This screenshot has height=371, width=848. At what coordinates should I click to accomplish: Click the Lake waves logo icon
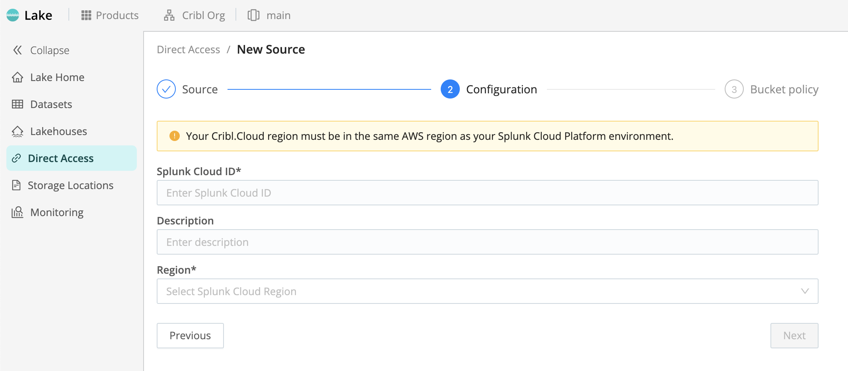pyautogui.click(x=12, y=15)
